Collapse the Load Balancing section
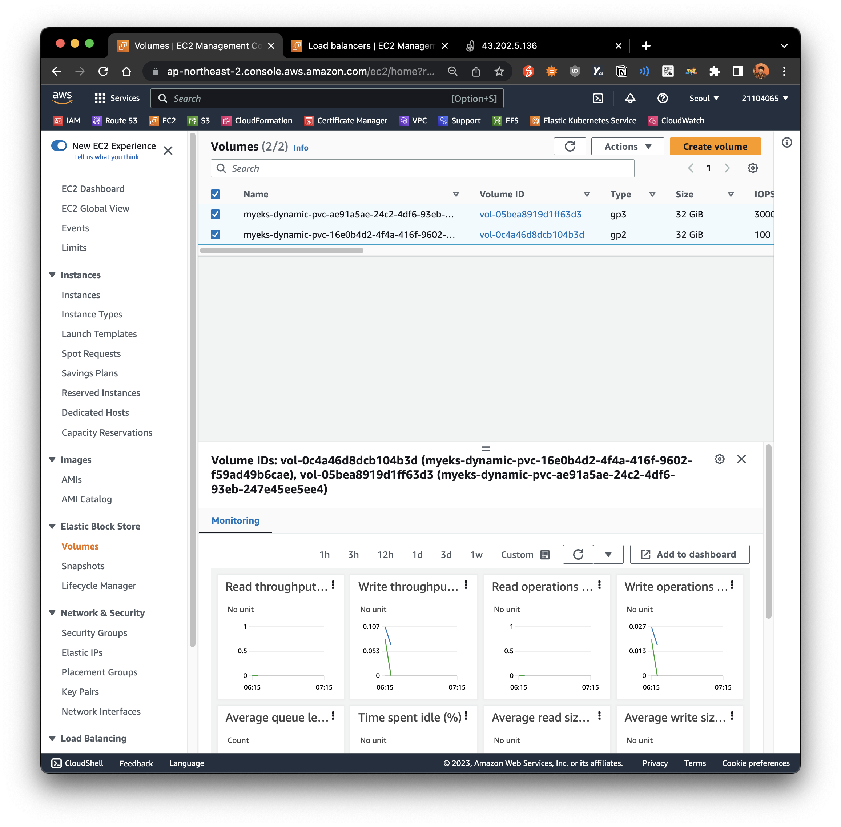The width and height of the screenshot is (841, 827). coord(52,738)
